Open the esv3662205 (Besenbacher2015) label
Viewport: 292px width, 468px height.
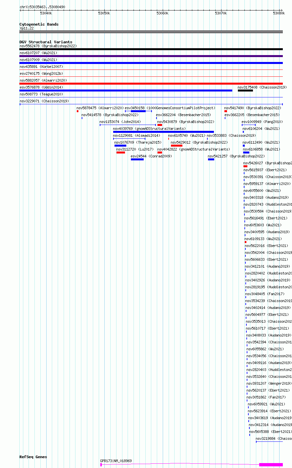(252, 115)
